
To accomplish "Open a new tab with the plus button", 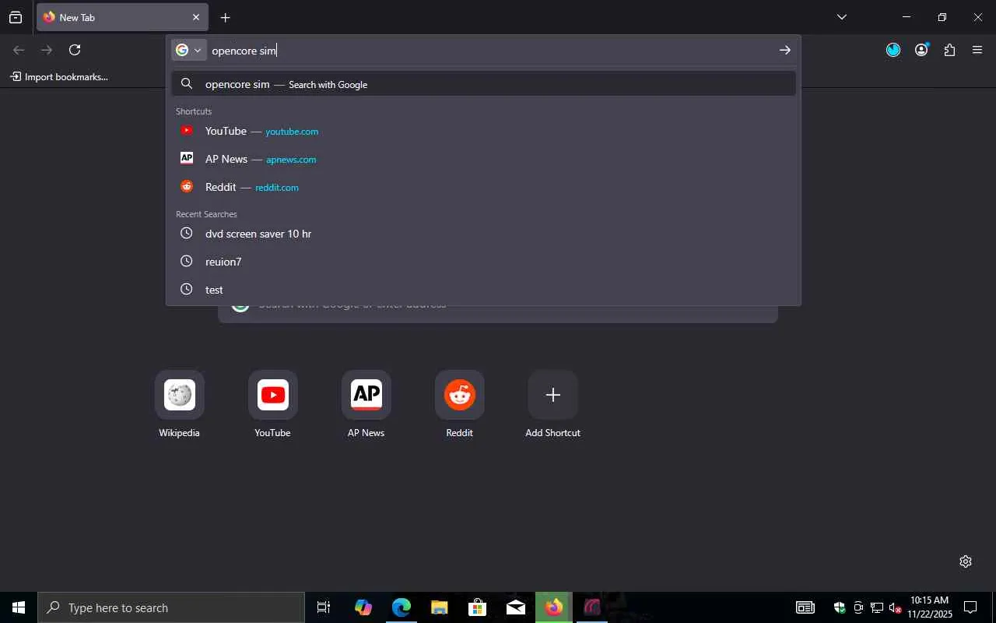I will pos(225,17).
